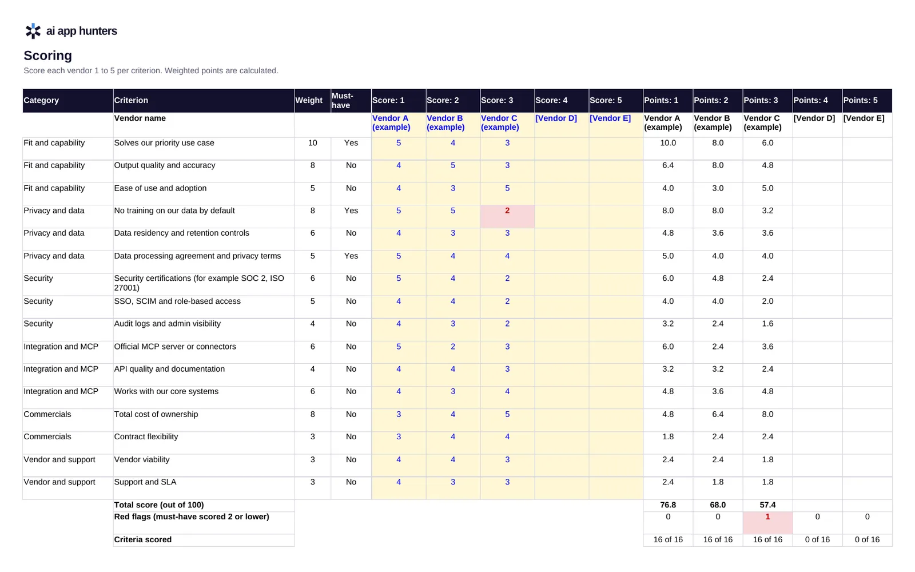This screenshot has height=572, width=915.
Task: Click 'Audit logs and admin visibility' cell
Action: tap(204, 330)
